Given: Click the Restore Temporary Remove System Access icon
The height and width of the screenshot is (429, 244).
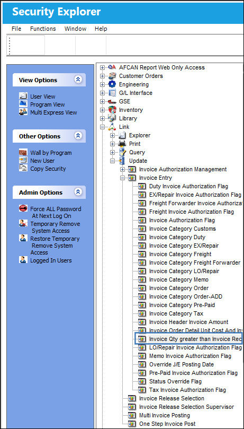Looking at the screenshot, I should coord(23,238).
